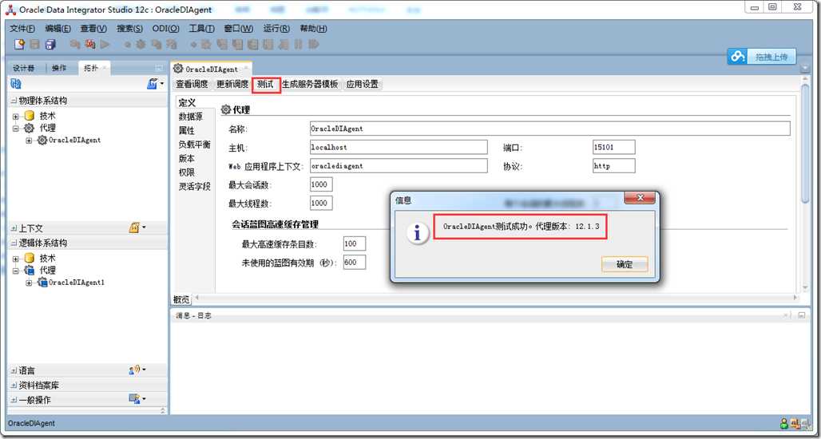Open the 帮助(H) menu
This screenshot has height=439, width=821.
tap(314, 29)
